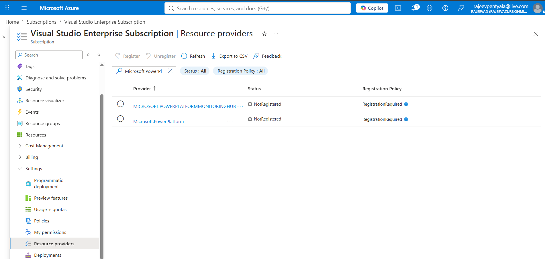Select the MICROSOFT.POWERPLATFORMMONITORINGHUB radio button

pyautogui.click(x=120, y=104)
